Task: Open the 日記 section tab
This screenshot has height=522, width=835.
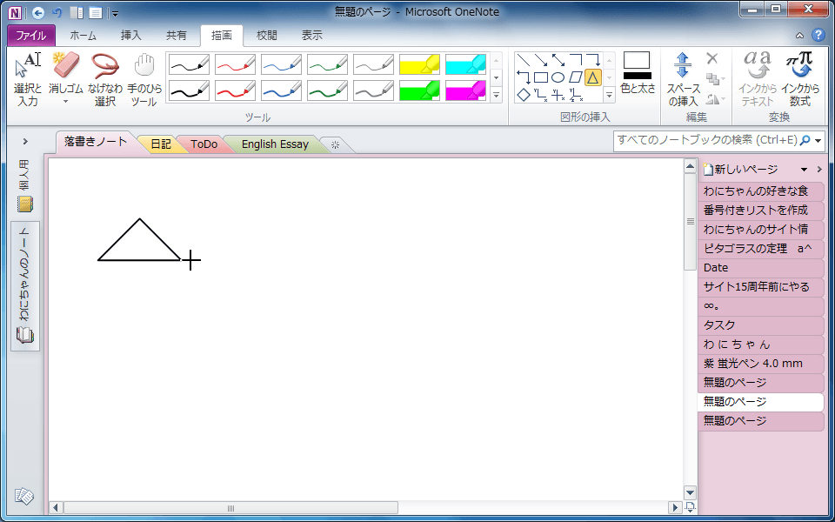Action: pyautogui.click(x=160, y=144)
